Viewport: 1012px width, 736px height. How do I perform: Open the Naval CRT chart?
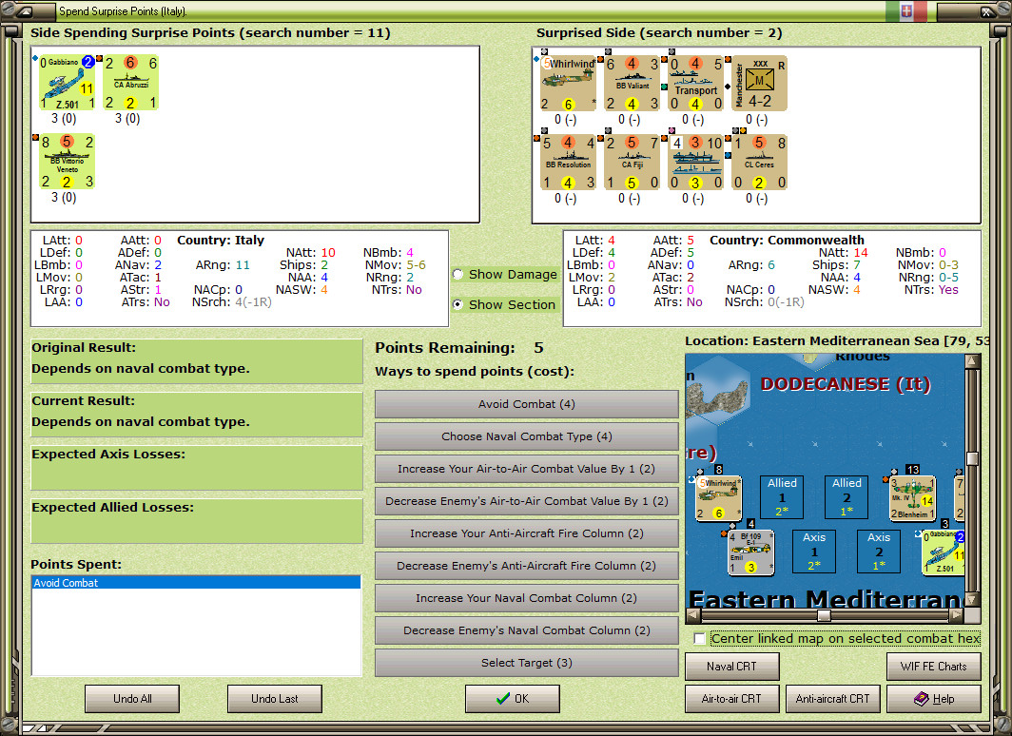[x=732, y=667]
